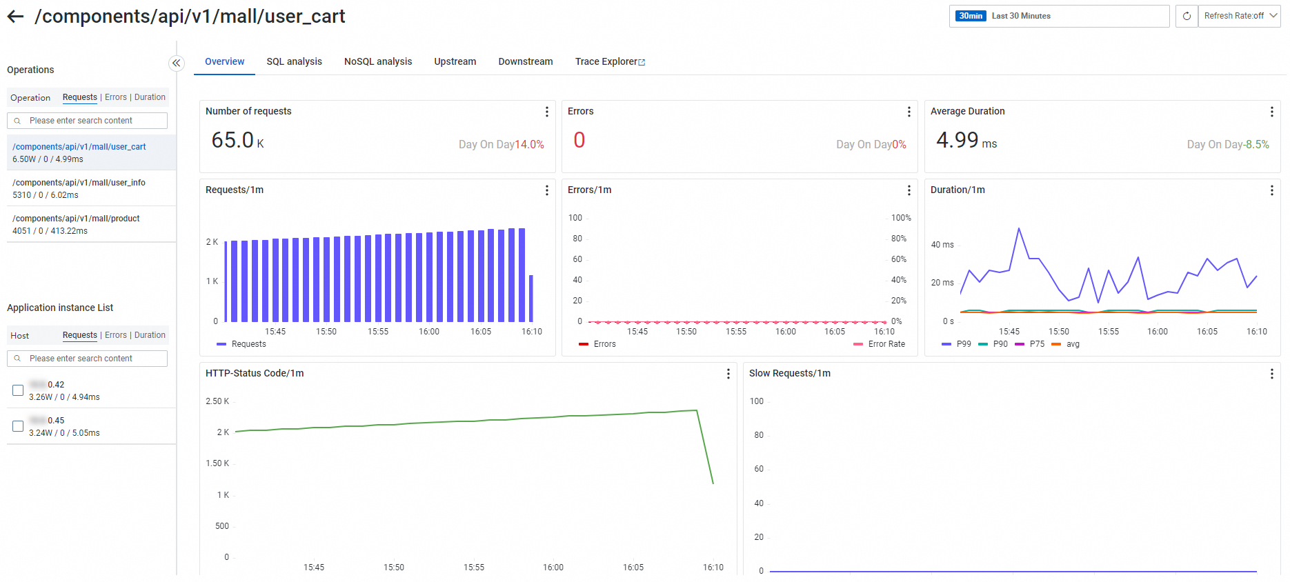Switch to the Overview tab
This screenshot has height=582, width=1290.
224,61
